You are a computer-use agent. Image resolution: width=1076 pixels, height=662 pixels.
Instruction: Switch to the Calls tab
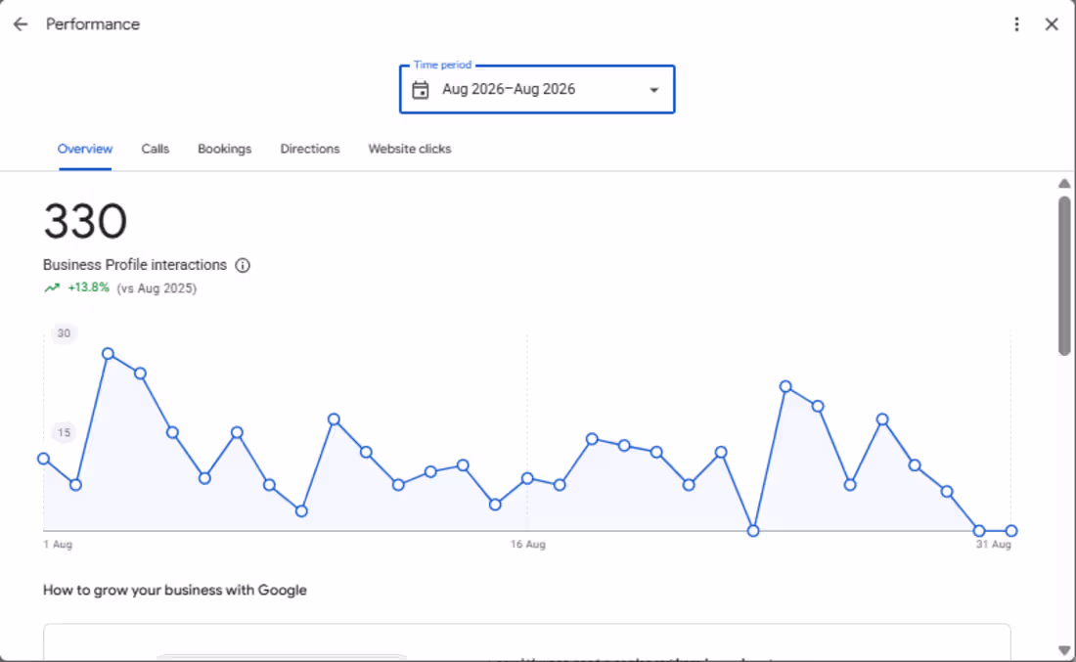156,149
